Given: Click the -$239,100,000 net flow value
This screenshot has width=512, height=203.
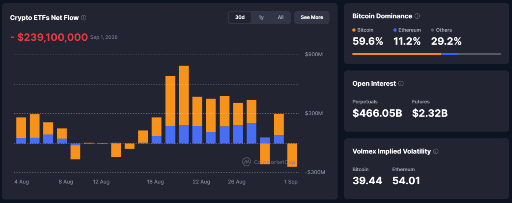Looking at the screenshot, I should tap(49, 37).
